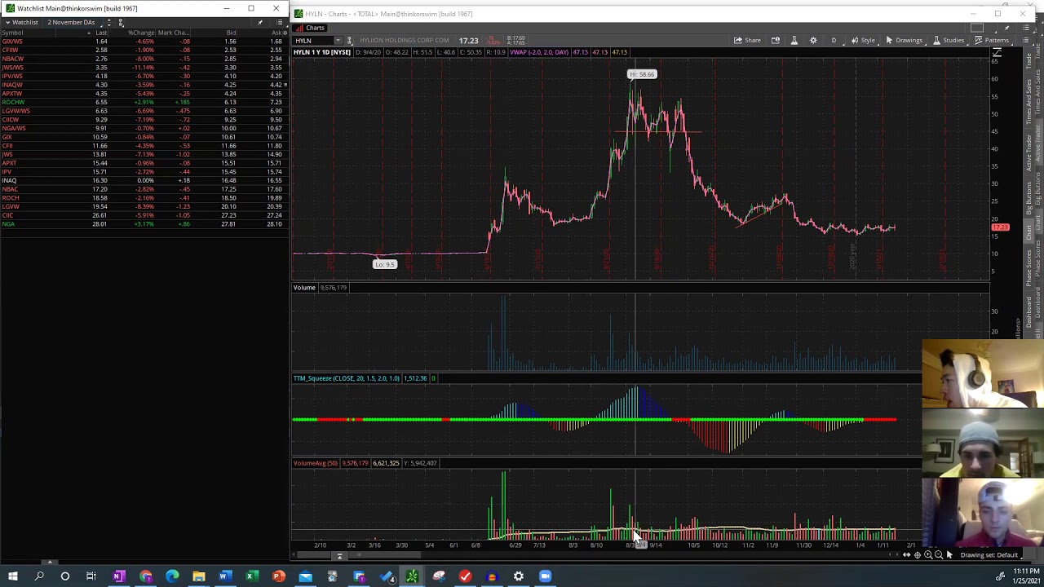
Task: Sort watchlist by Last column
Action: pos(101,33)
